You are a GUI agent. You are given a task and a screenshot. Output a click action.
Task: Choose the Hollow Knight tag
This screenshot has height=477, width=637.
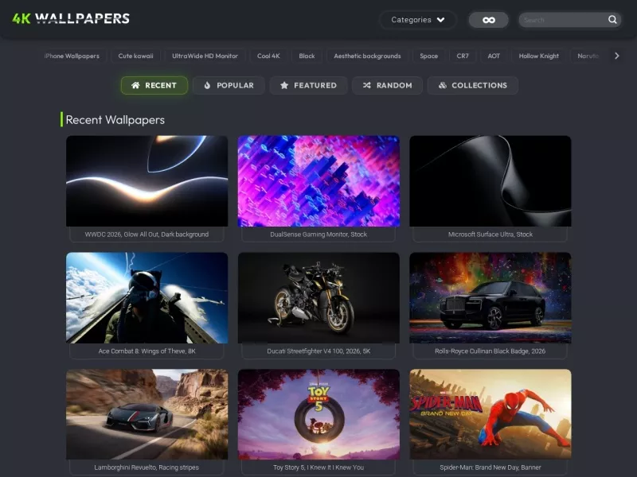click(x=539, y=56)
